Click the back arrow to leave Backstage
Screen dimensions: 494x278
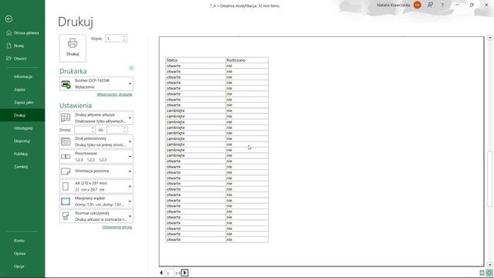[x=8, y=19]
